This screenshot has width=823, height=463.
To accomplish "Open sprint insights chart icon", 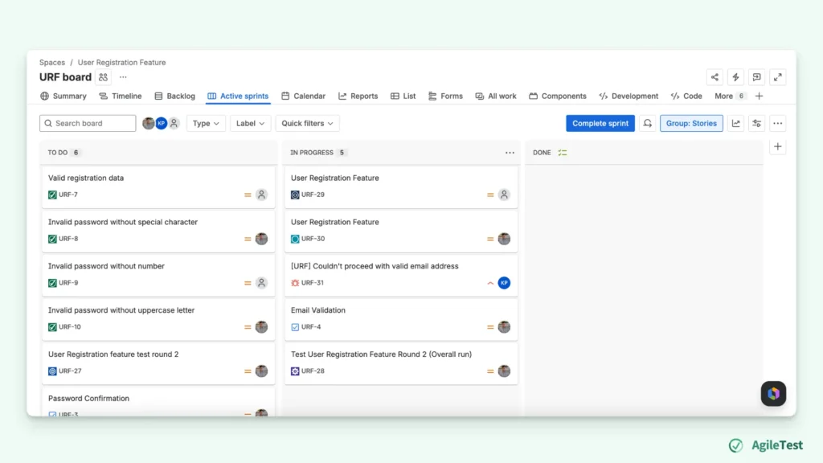I will [735, 123].
